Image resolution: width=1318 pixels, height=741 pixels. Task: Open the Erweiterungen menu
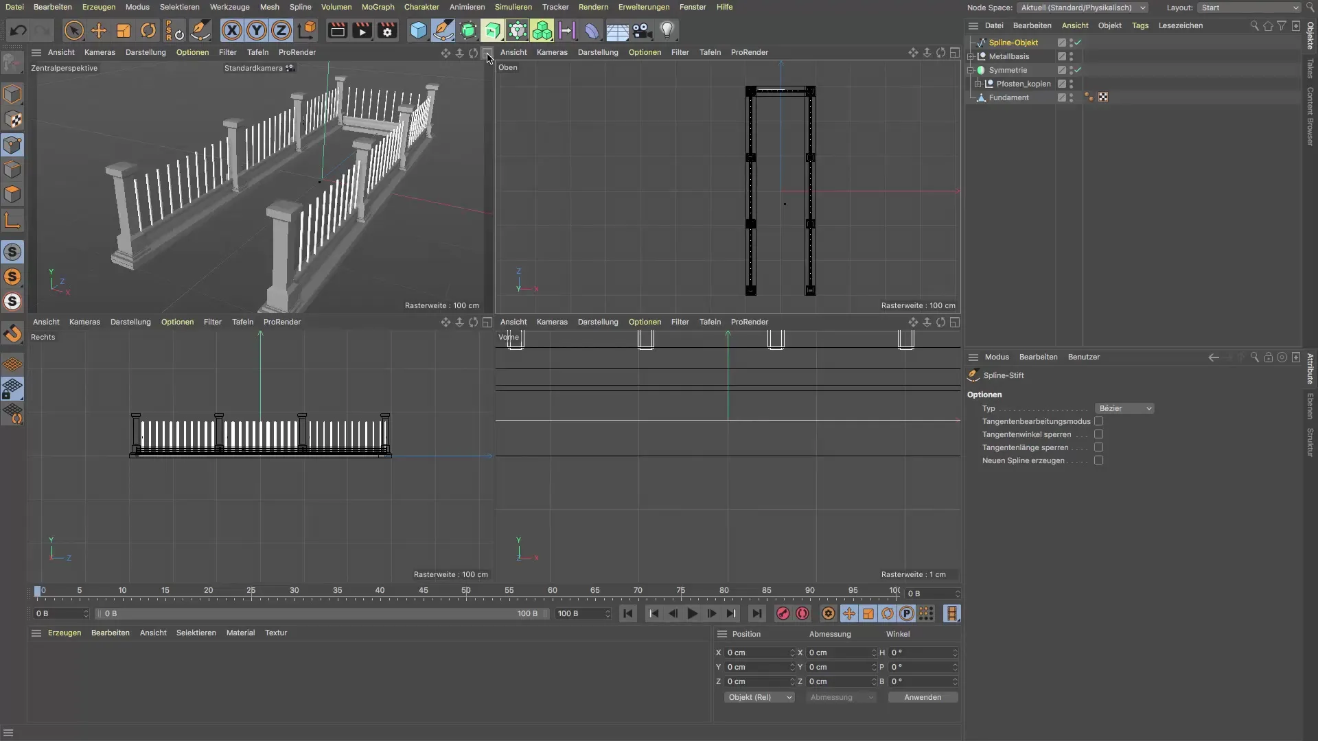point(643,7)
